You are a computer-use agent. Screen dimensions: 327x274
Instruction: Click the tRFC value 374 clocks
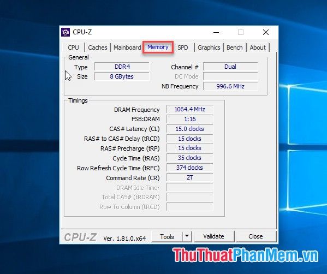(190, 168)
